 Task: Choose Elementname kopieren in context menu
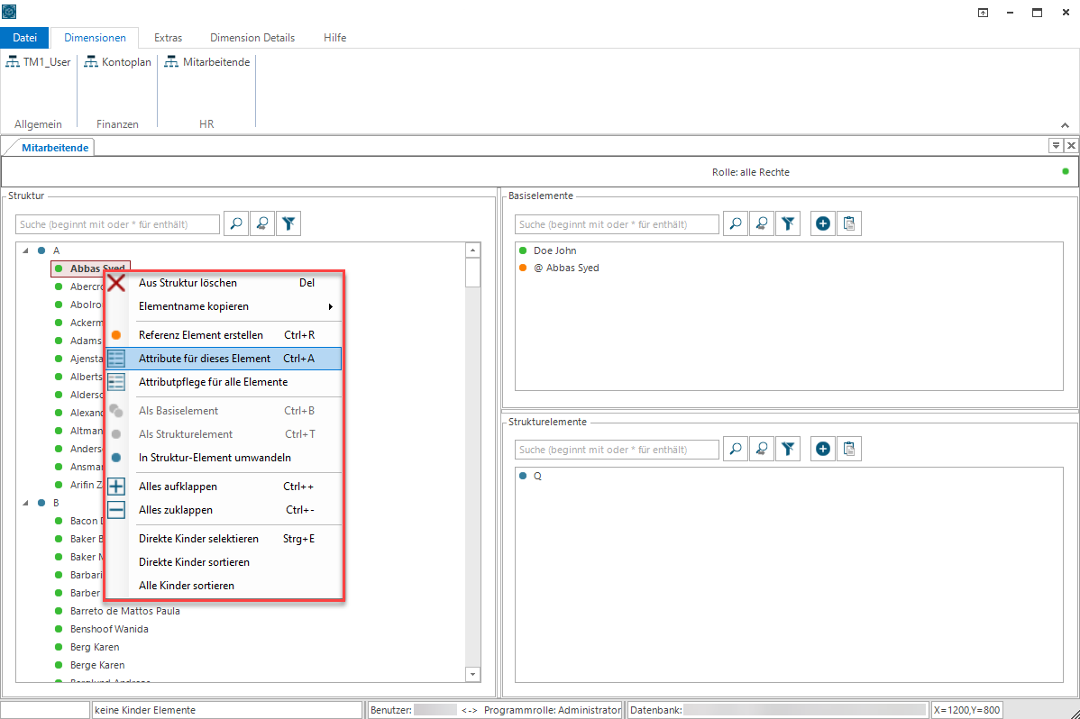tap(224, 306)
